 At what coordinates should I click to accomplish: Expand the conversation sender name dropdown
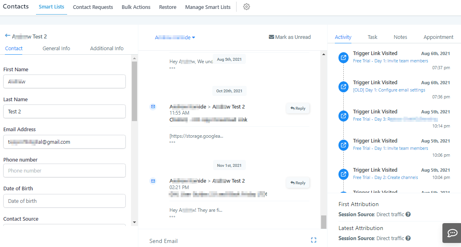click(x=175, y=37)
